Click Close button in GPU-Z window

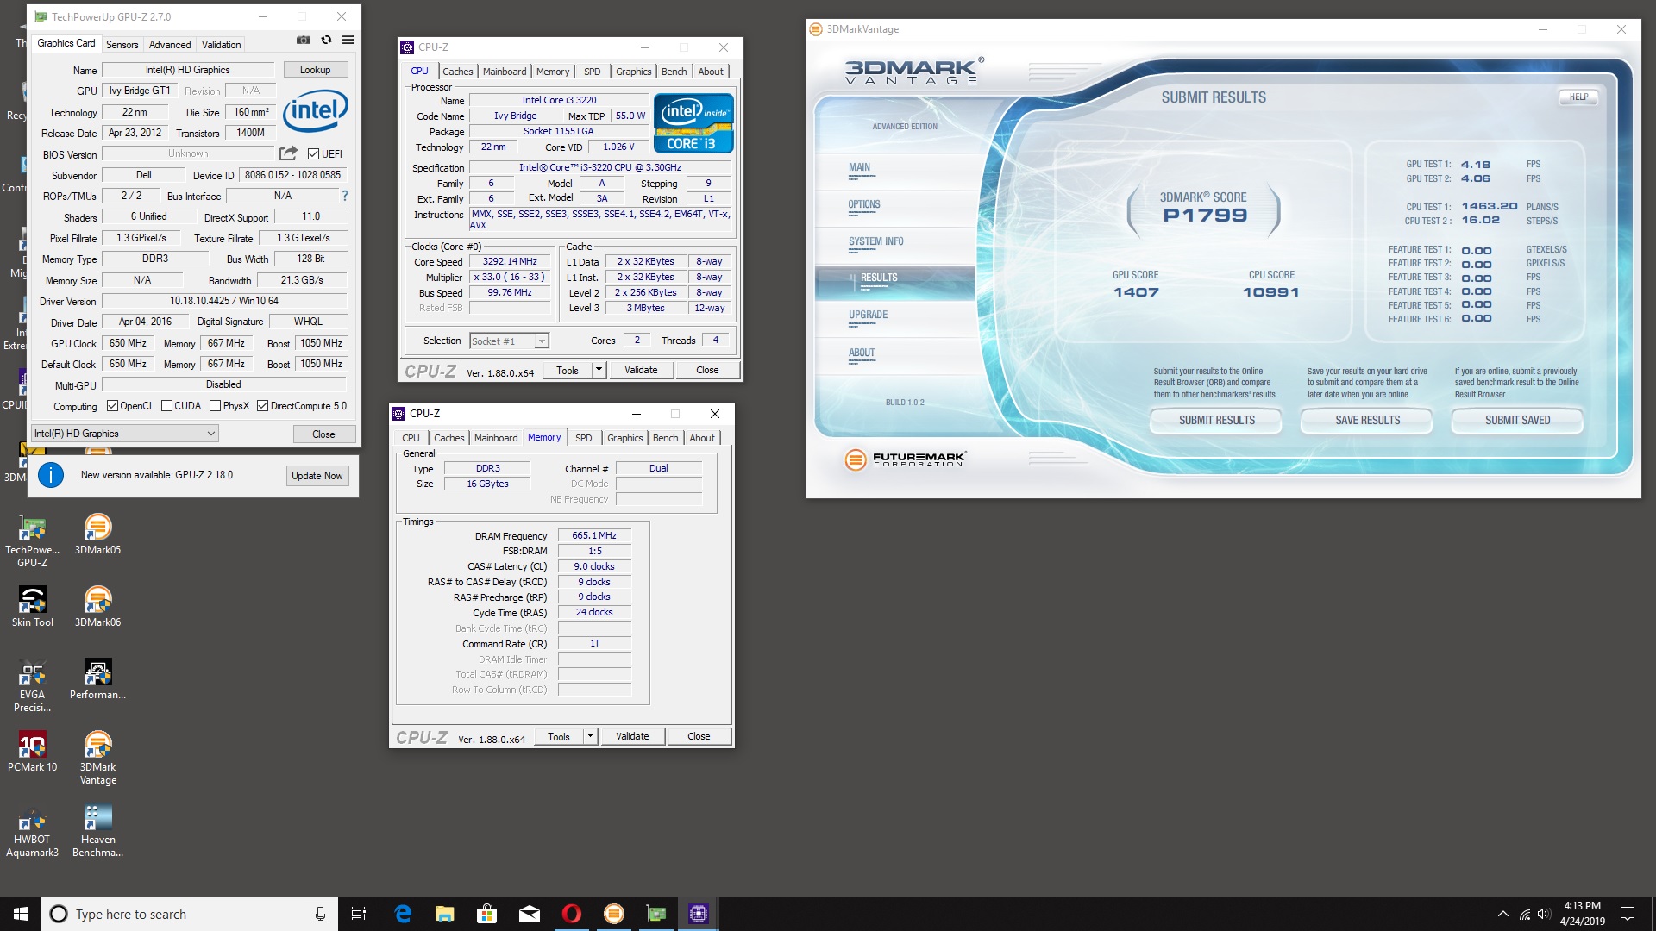(323, 434)
